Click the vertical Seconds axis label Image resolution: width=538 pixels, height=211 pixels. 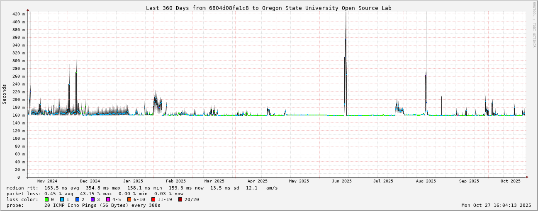pyautogui.click(x=5, y=94)
